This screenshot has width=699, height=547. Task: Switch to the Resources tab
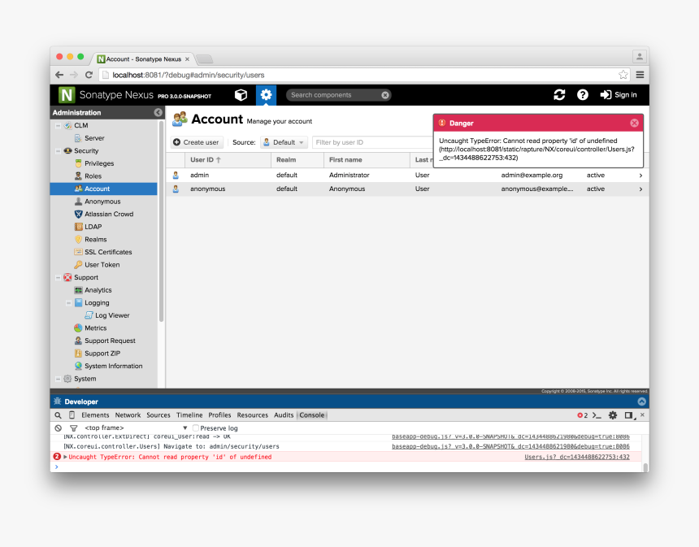point(252,415)
